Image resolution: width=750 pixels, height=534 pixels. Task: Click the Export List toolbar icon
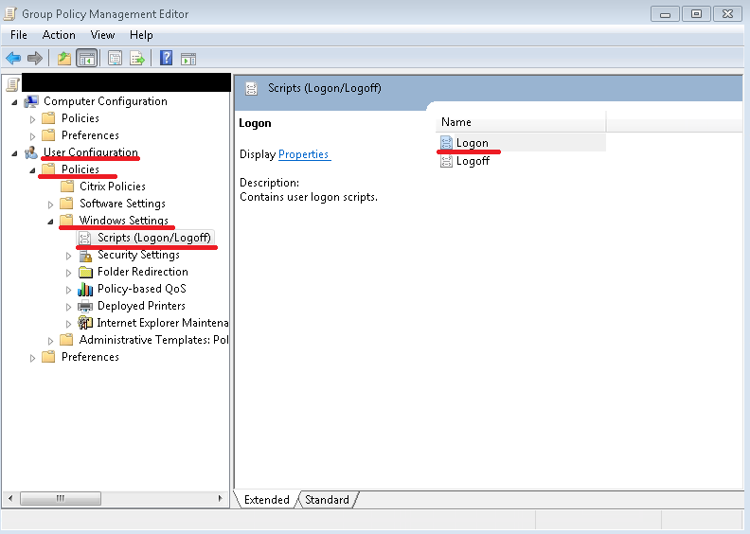(x=137, y=59)
